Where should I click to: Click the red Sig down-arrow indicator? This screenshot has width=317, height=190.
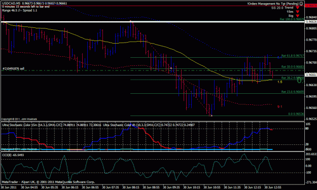298,16
